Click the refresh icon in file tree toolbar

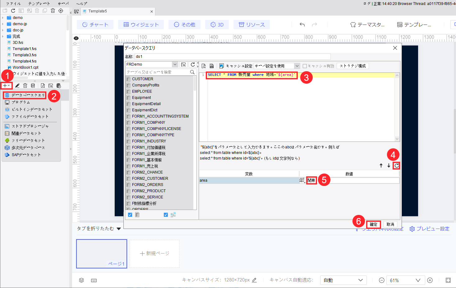pyautogui.click(x=13, y=11)
